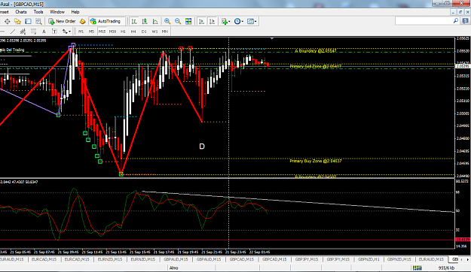Switch the chart to W1 timeframe
Image resolution: width=471 pixels, height=272 pixels.
(154, 32)
